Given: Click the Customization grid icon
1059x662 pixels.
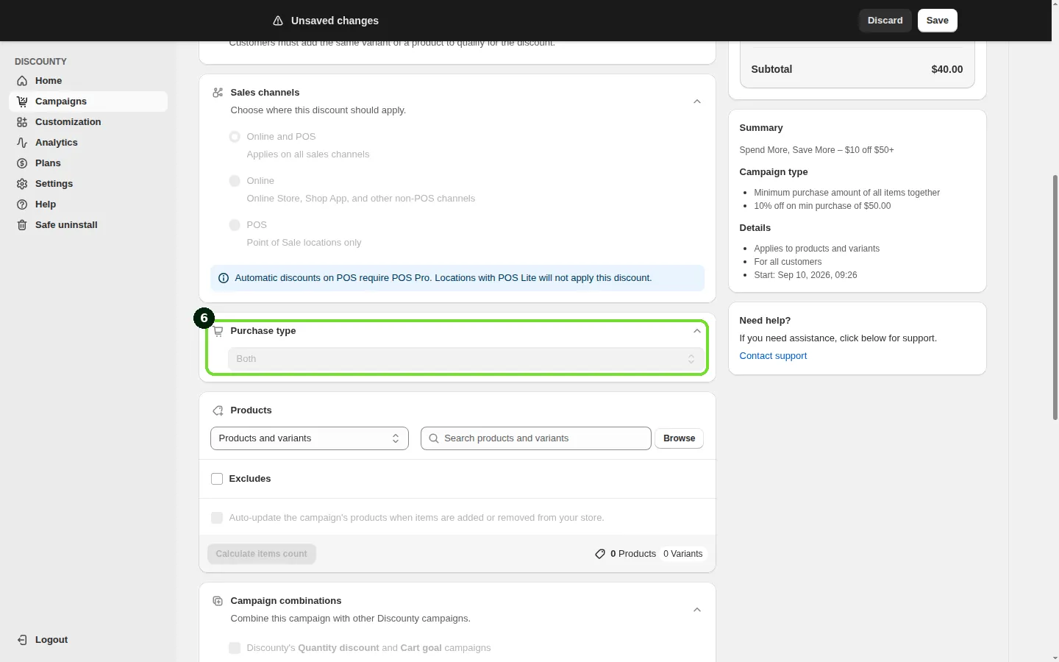Looking at the screenshot, I should 22,122.
